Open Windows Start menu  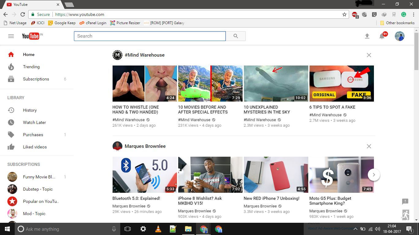pyautogui.click(x=7, y=229)
